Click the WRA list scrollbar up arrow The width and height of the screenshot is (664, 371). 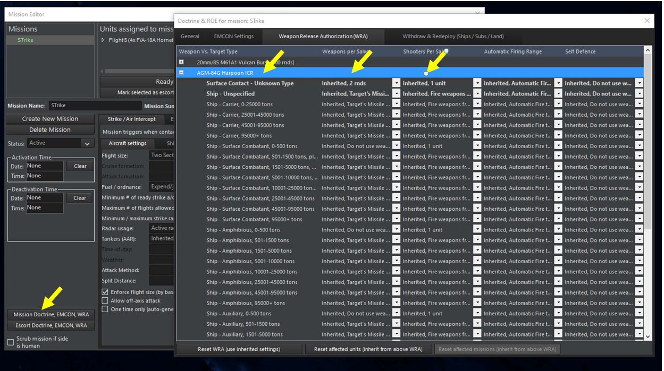tap(648, 50)
